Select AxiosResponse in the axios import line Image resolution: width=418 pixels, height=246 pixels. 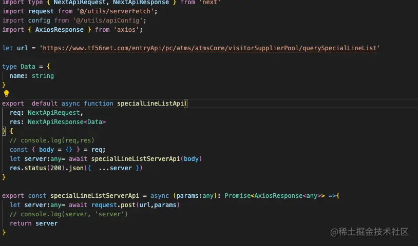(59, 30)
